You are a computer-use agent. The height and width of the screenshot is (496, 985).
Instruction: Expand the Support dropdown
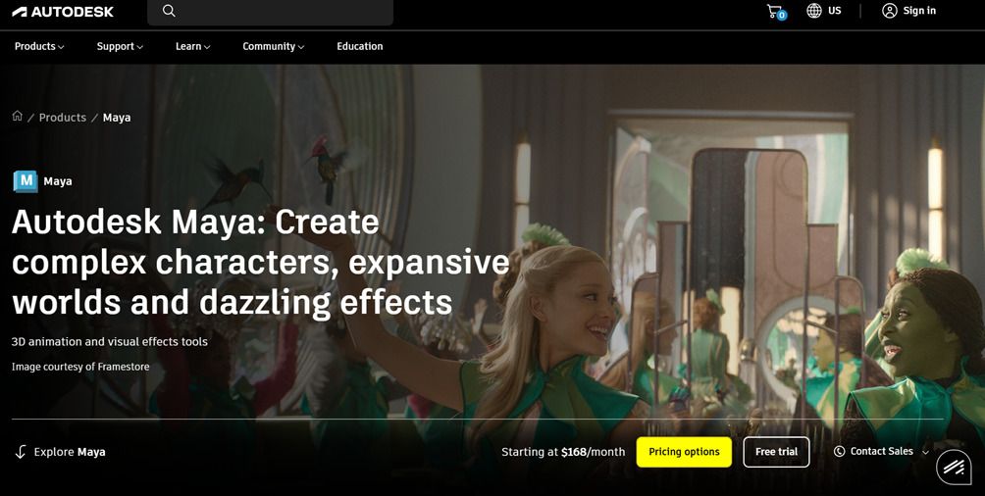[120, 46]
